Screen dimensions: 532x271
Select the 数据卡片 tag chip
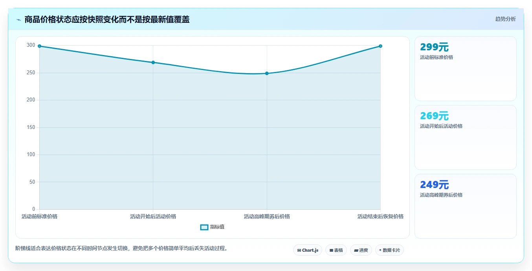point(389,250)
